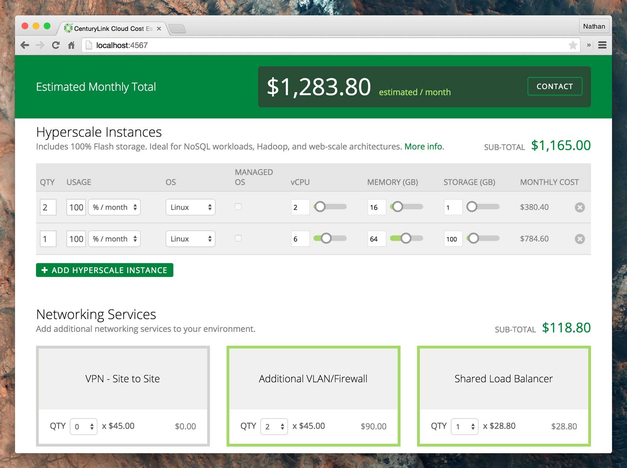
Task: Go back to the previous page
Action: 25,45
